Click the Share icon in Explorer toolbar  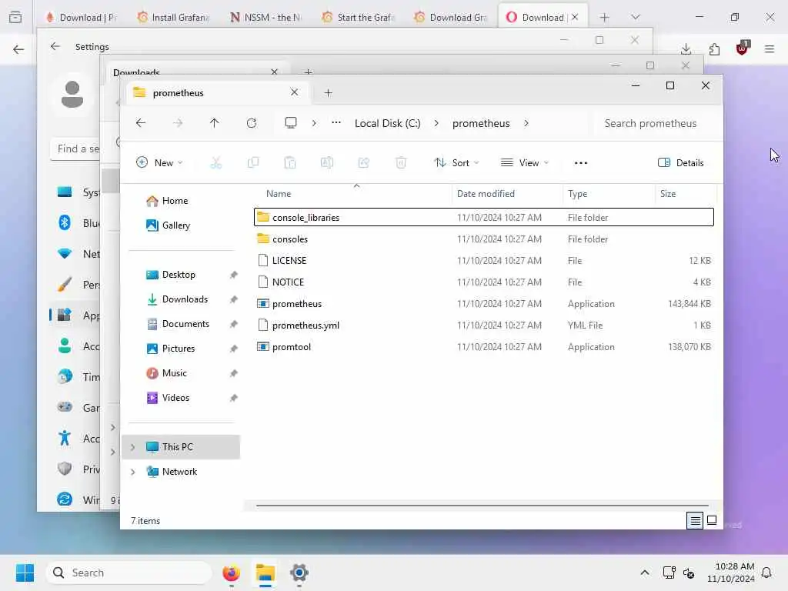click(364, 163)
